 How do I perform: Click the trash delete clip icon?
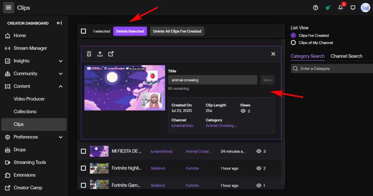tap(89, 54)
